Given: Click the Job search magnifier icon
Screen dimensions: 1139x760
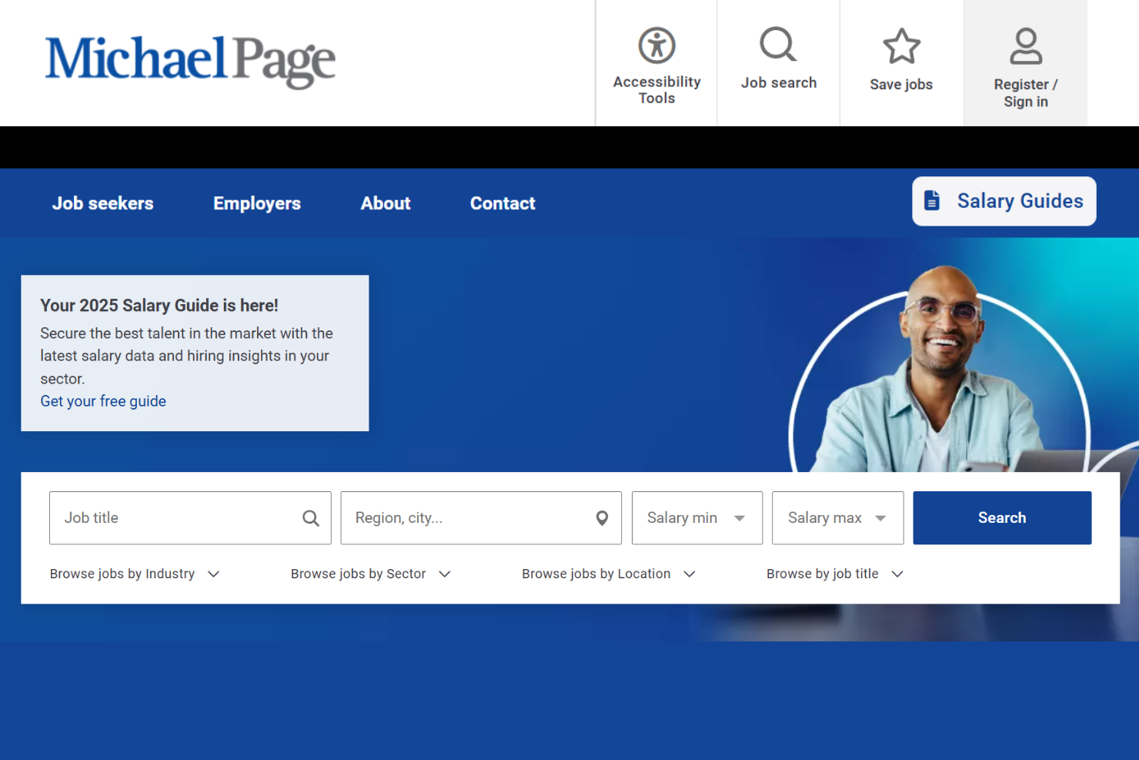Looking at the screenshot, I should click(x=778, y=45).
